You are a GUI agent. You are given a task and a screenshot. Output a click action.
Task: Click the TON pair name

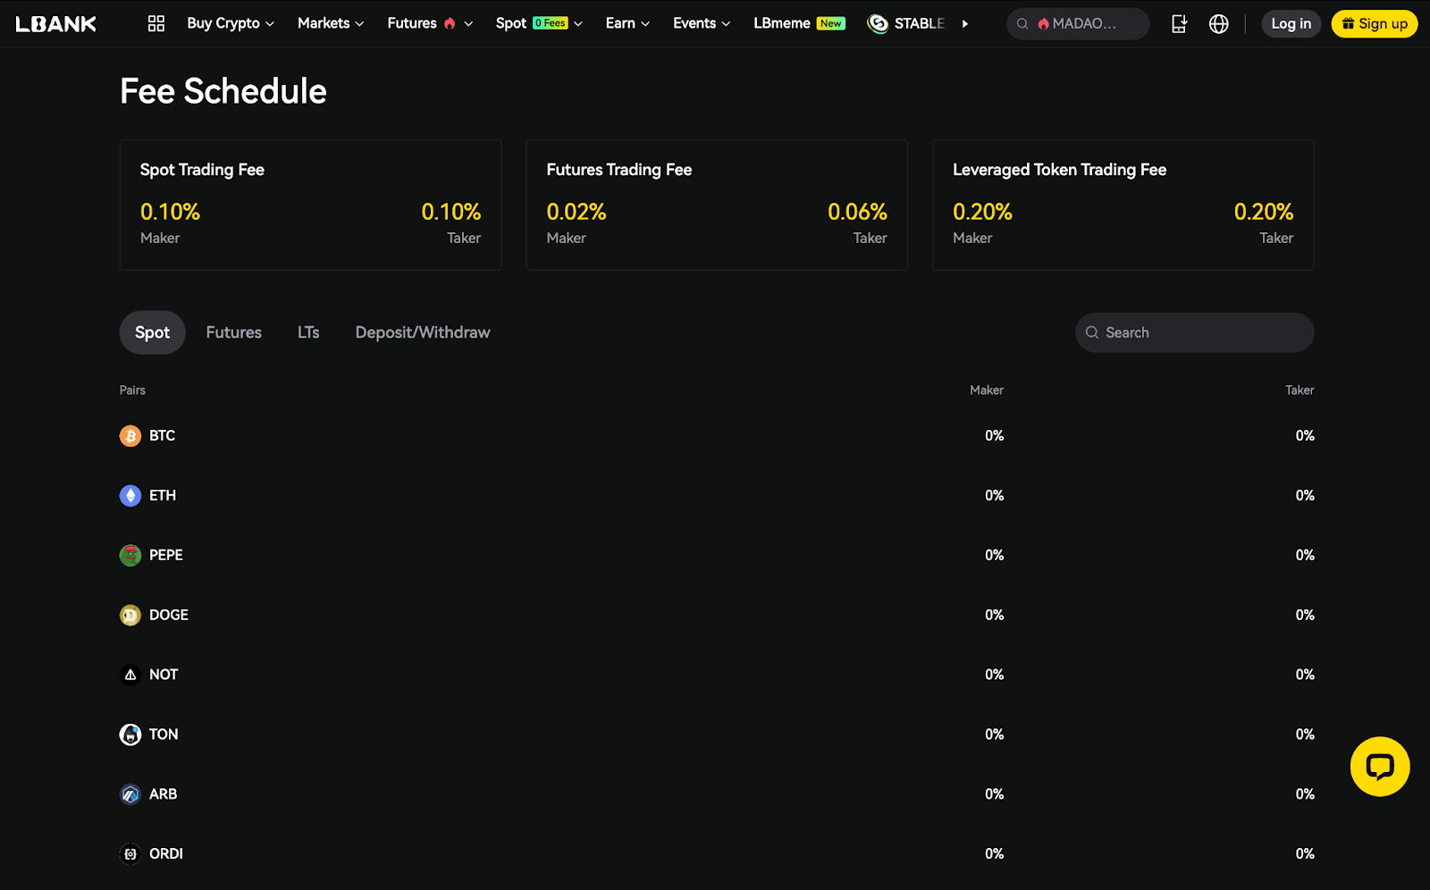pyautogui.click(x=164, y=735)
